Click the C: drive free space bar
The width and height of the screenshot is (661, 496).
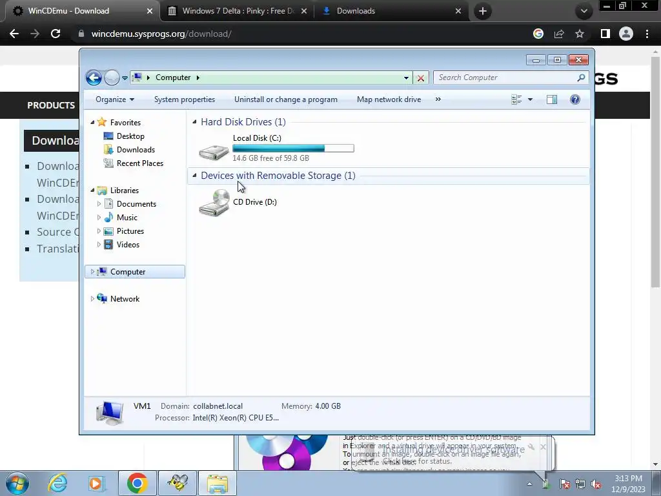click(293, 149)
